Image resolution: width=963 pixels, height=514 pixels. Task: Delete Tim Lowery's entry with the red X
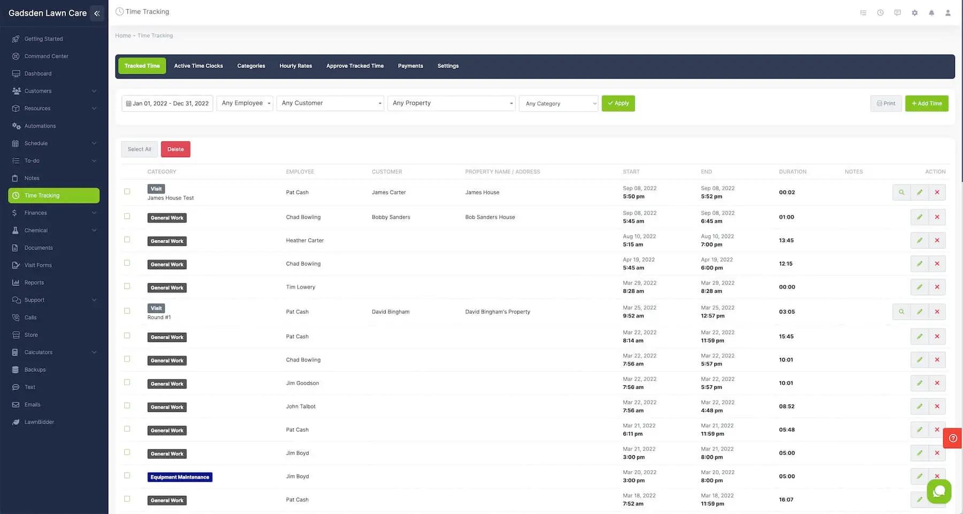pyautogui.click(x=937, y=287)
